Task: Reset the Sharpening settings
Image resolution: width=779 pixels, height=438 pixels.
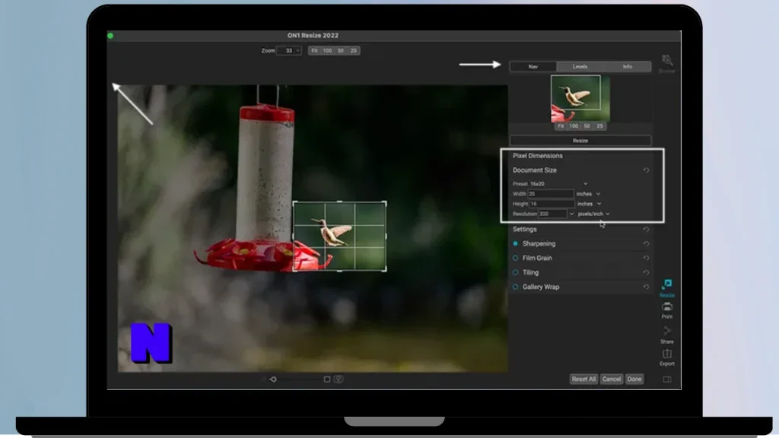Action: [x=646, y=244]
